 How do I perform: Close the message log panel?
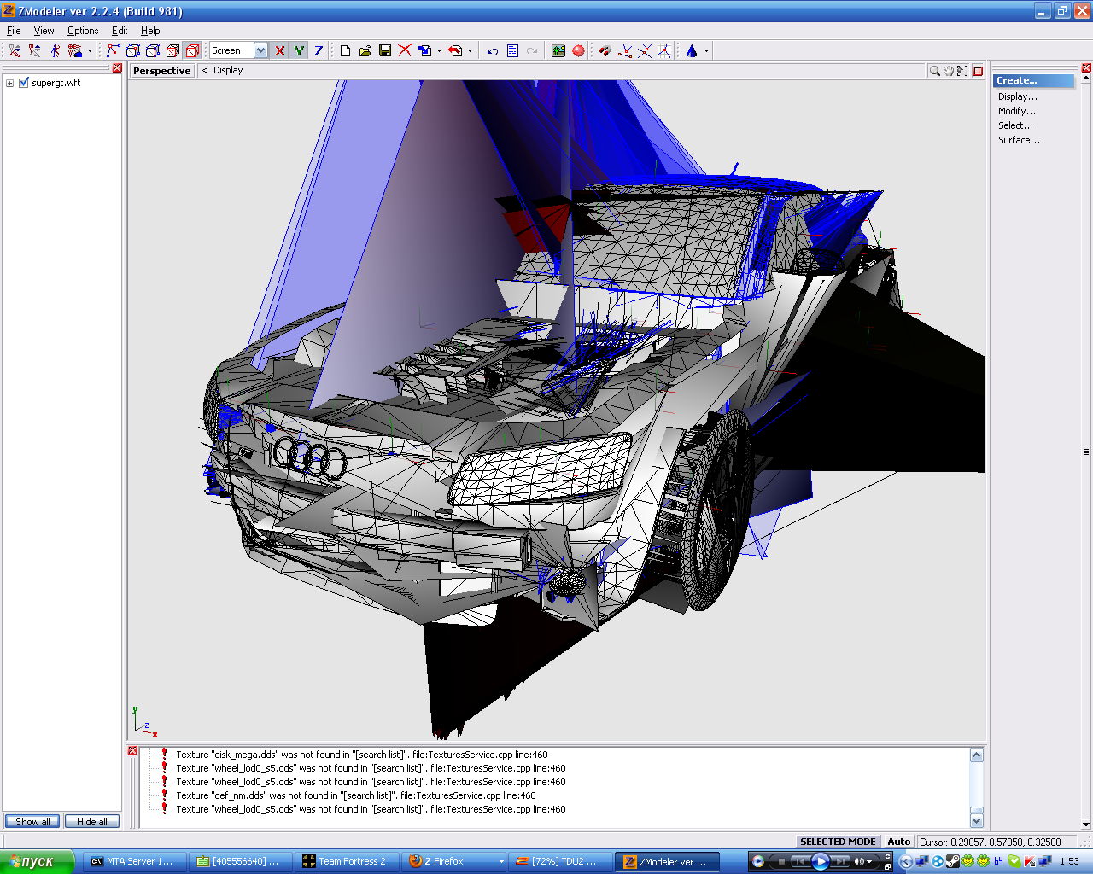click(x=133, y=751)
